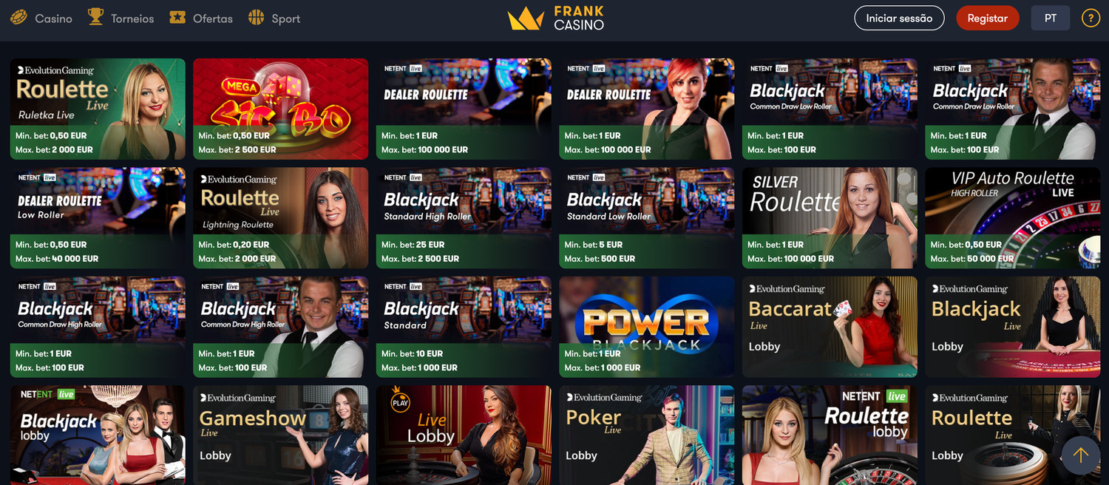
Task: Click the red Registar button
Action: point(988,18)
